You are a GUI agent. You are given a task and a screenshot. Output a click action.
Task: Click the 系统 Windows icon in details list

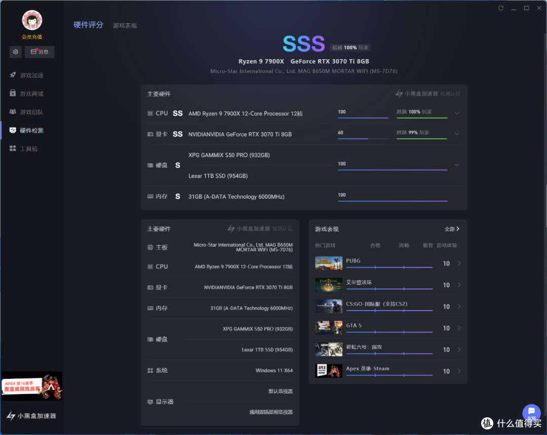tap(150, 371)
